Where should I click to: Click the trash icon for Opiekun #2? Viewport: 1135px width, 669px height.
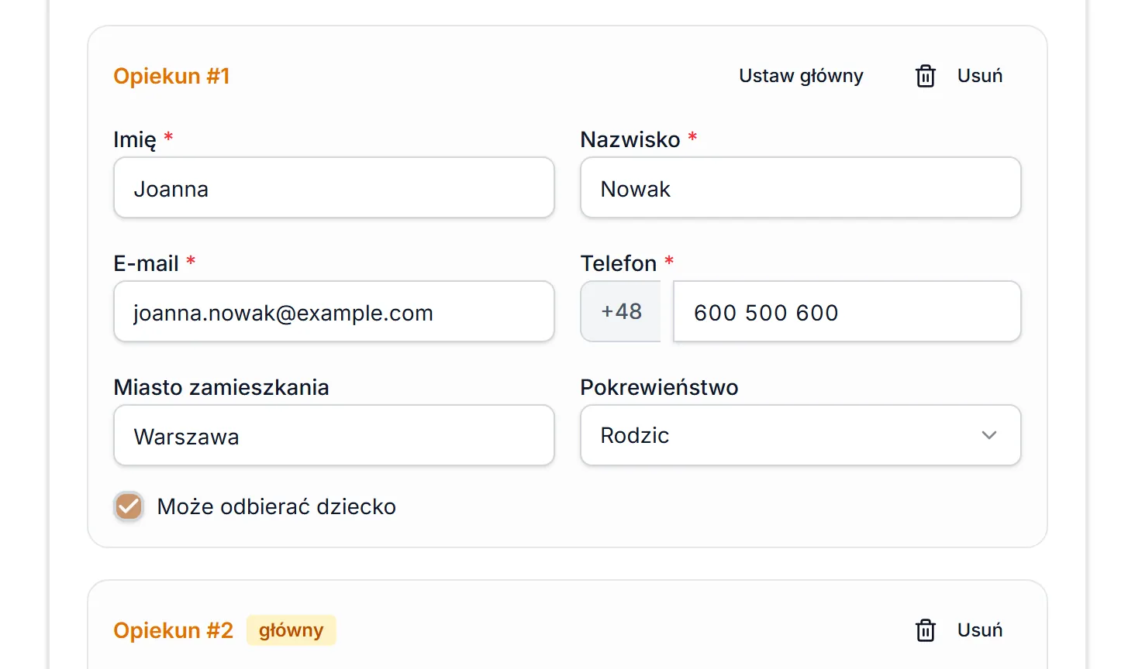926,630
